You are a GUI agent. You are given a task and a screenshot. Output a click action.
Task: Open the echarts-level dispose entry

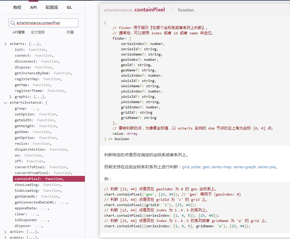pyautogui.click(x=34, y=67)
